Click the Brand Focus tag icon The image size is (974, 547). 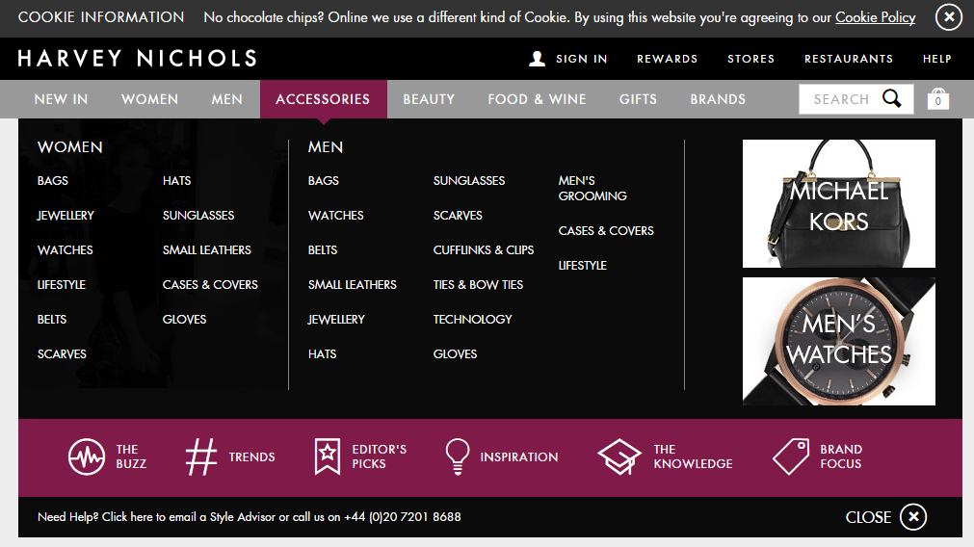790,457
